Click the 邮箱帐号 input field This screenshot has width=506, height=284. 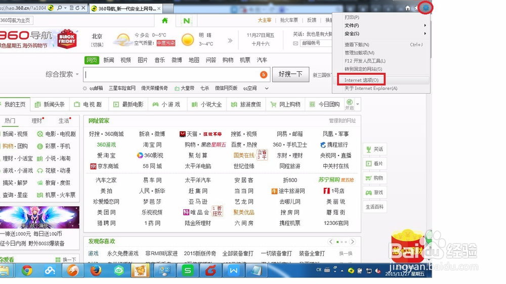pyautogui.click(x=316, y=43)
